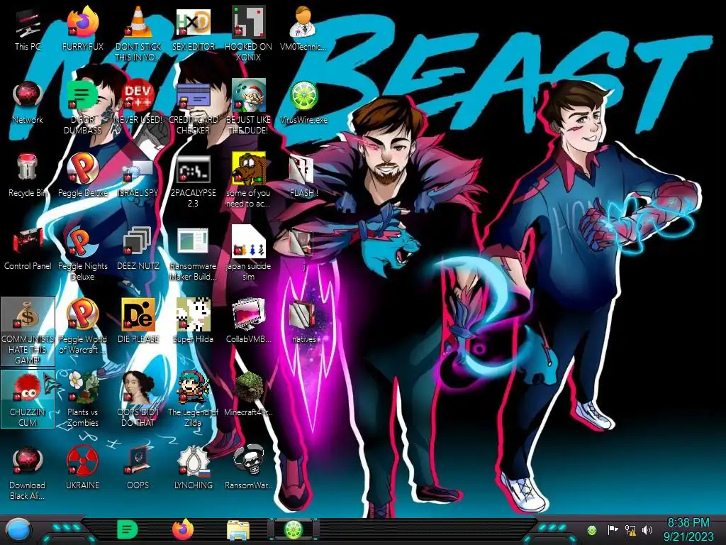
Task: Select the money bag COMMUNISTS HATE THIS GAME! icon
Action: [28, 331]
